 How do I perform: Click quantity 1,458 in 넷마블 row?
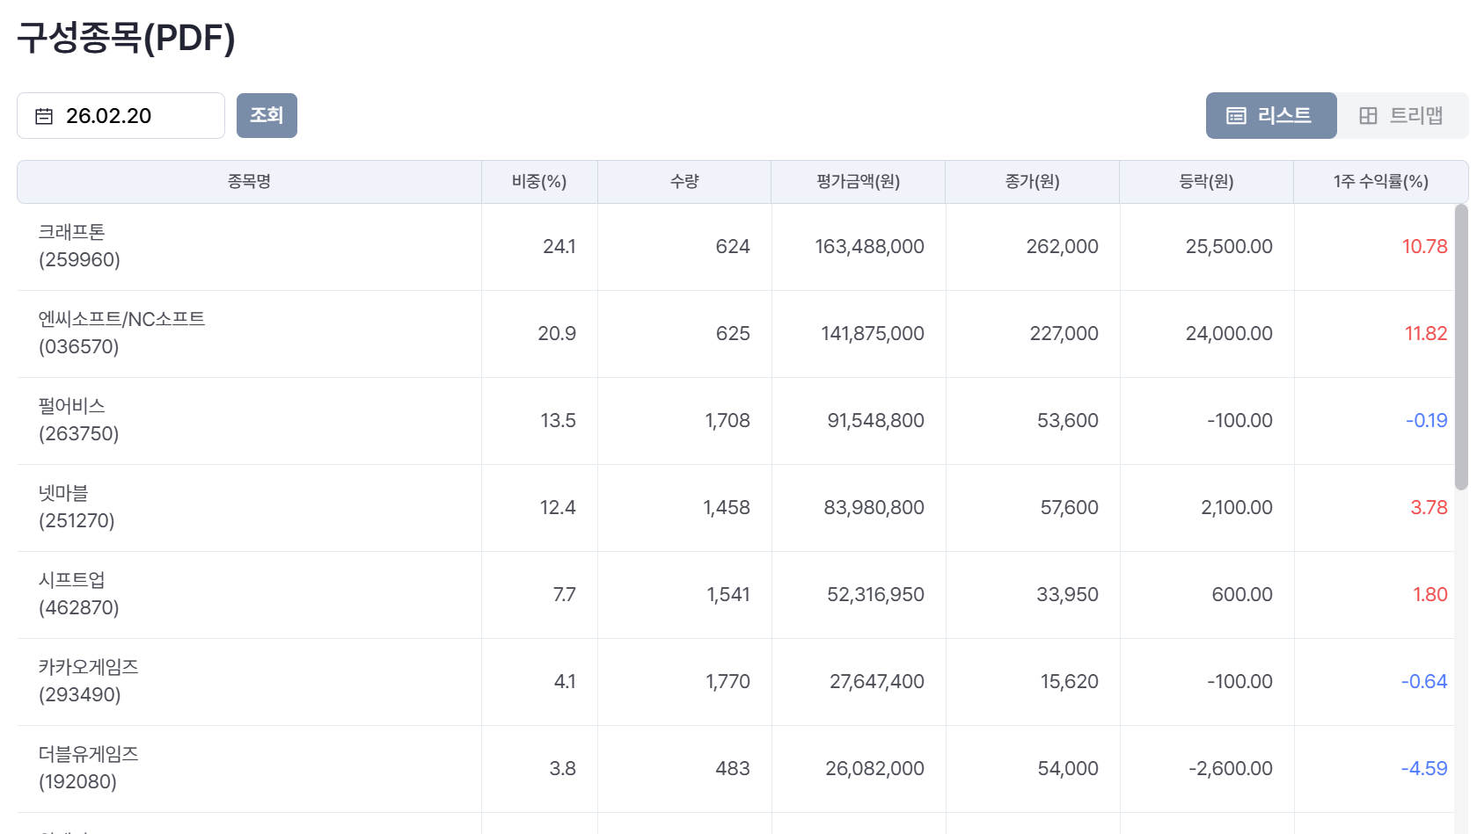pos(727,507)
